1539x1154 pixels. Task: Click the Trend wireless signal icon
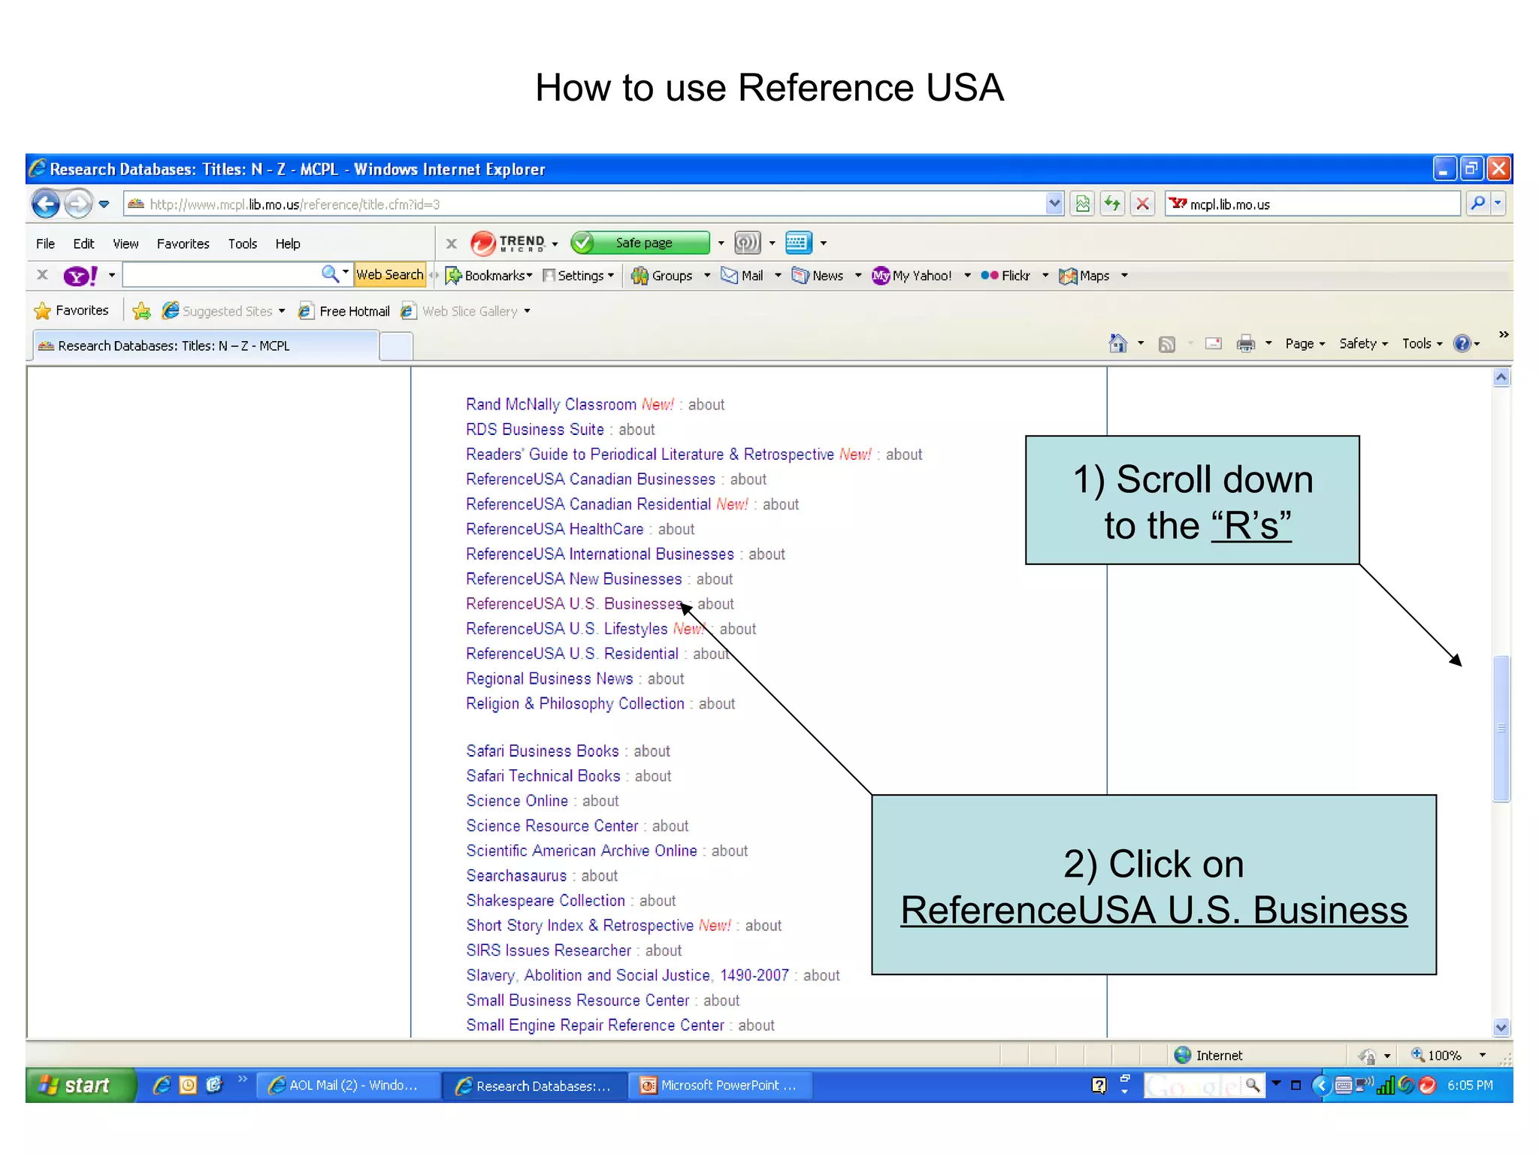(x=747, y=243)
